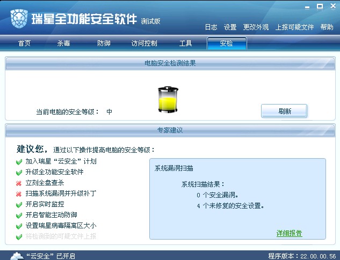Click the 测试版 label in title
The image size is (340, 260).
pos(150,21)
